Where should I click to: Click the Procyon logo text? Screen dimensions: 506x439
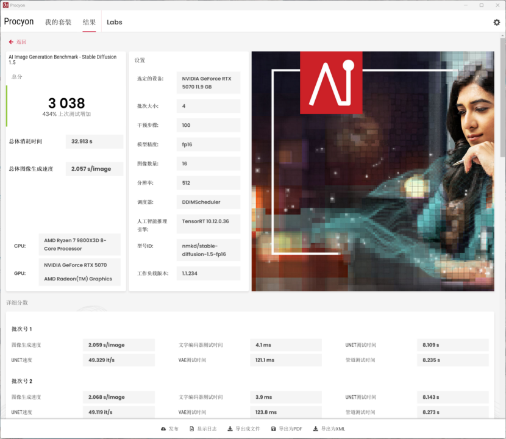point(19,22)
